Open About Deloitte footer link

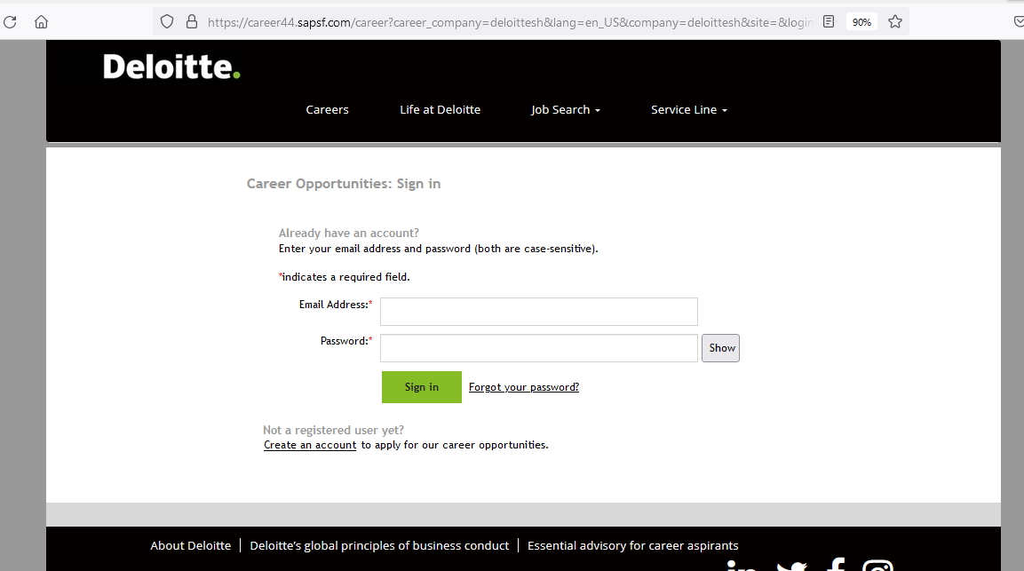[191, 545]
